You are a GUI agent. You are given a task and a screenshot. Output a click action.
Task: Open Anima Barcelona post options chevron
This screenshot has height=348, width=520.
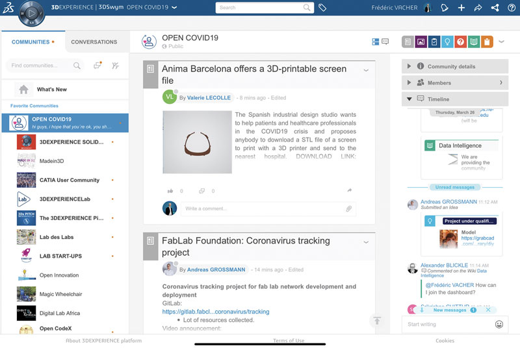366,70
